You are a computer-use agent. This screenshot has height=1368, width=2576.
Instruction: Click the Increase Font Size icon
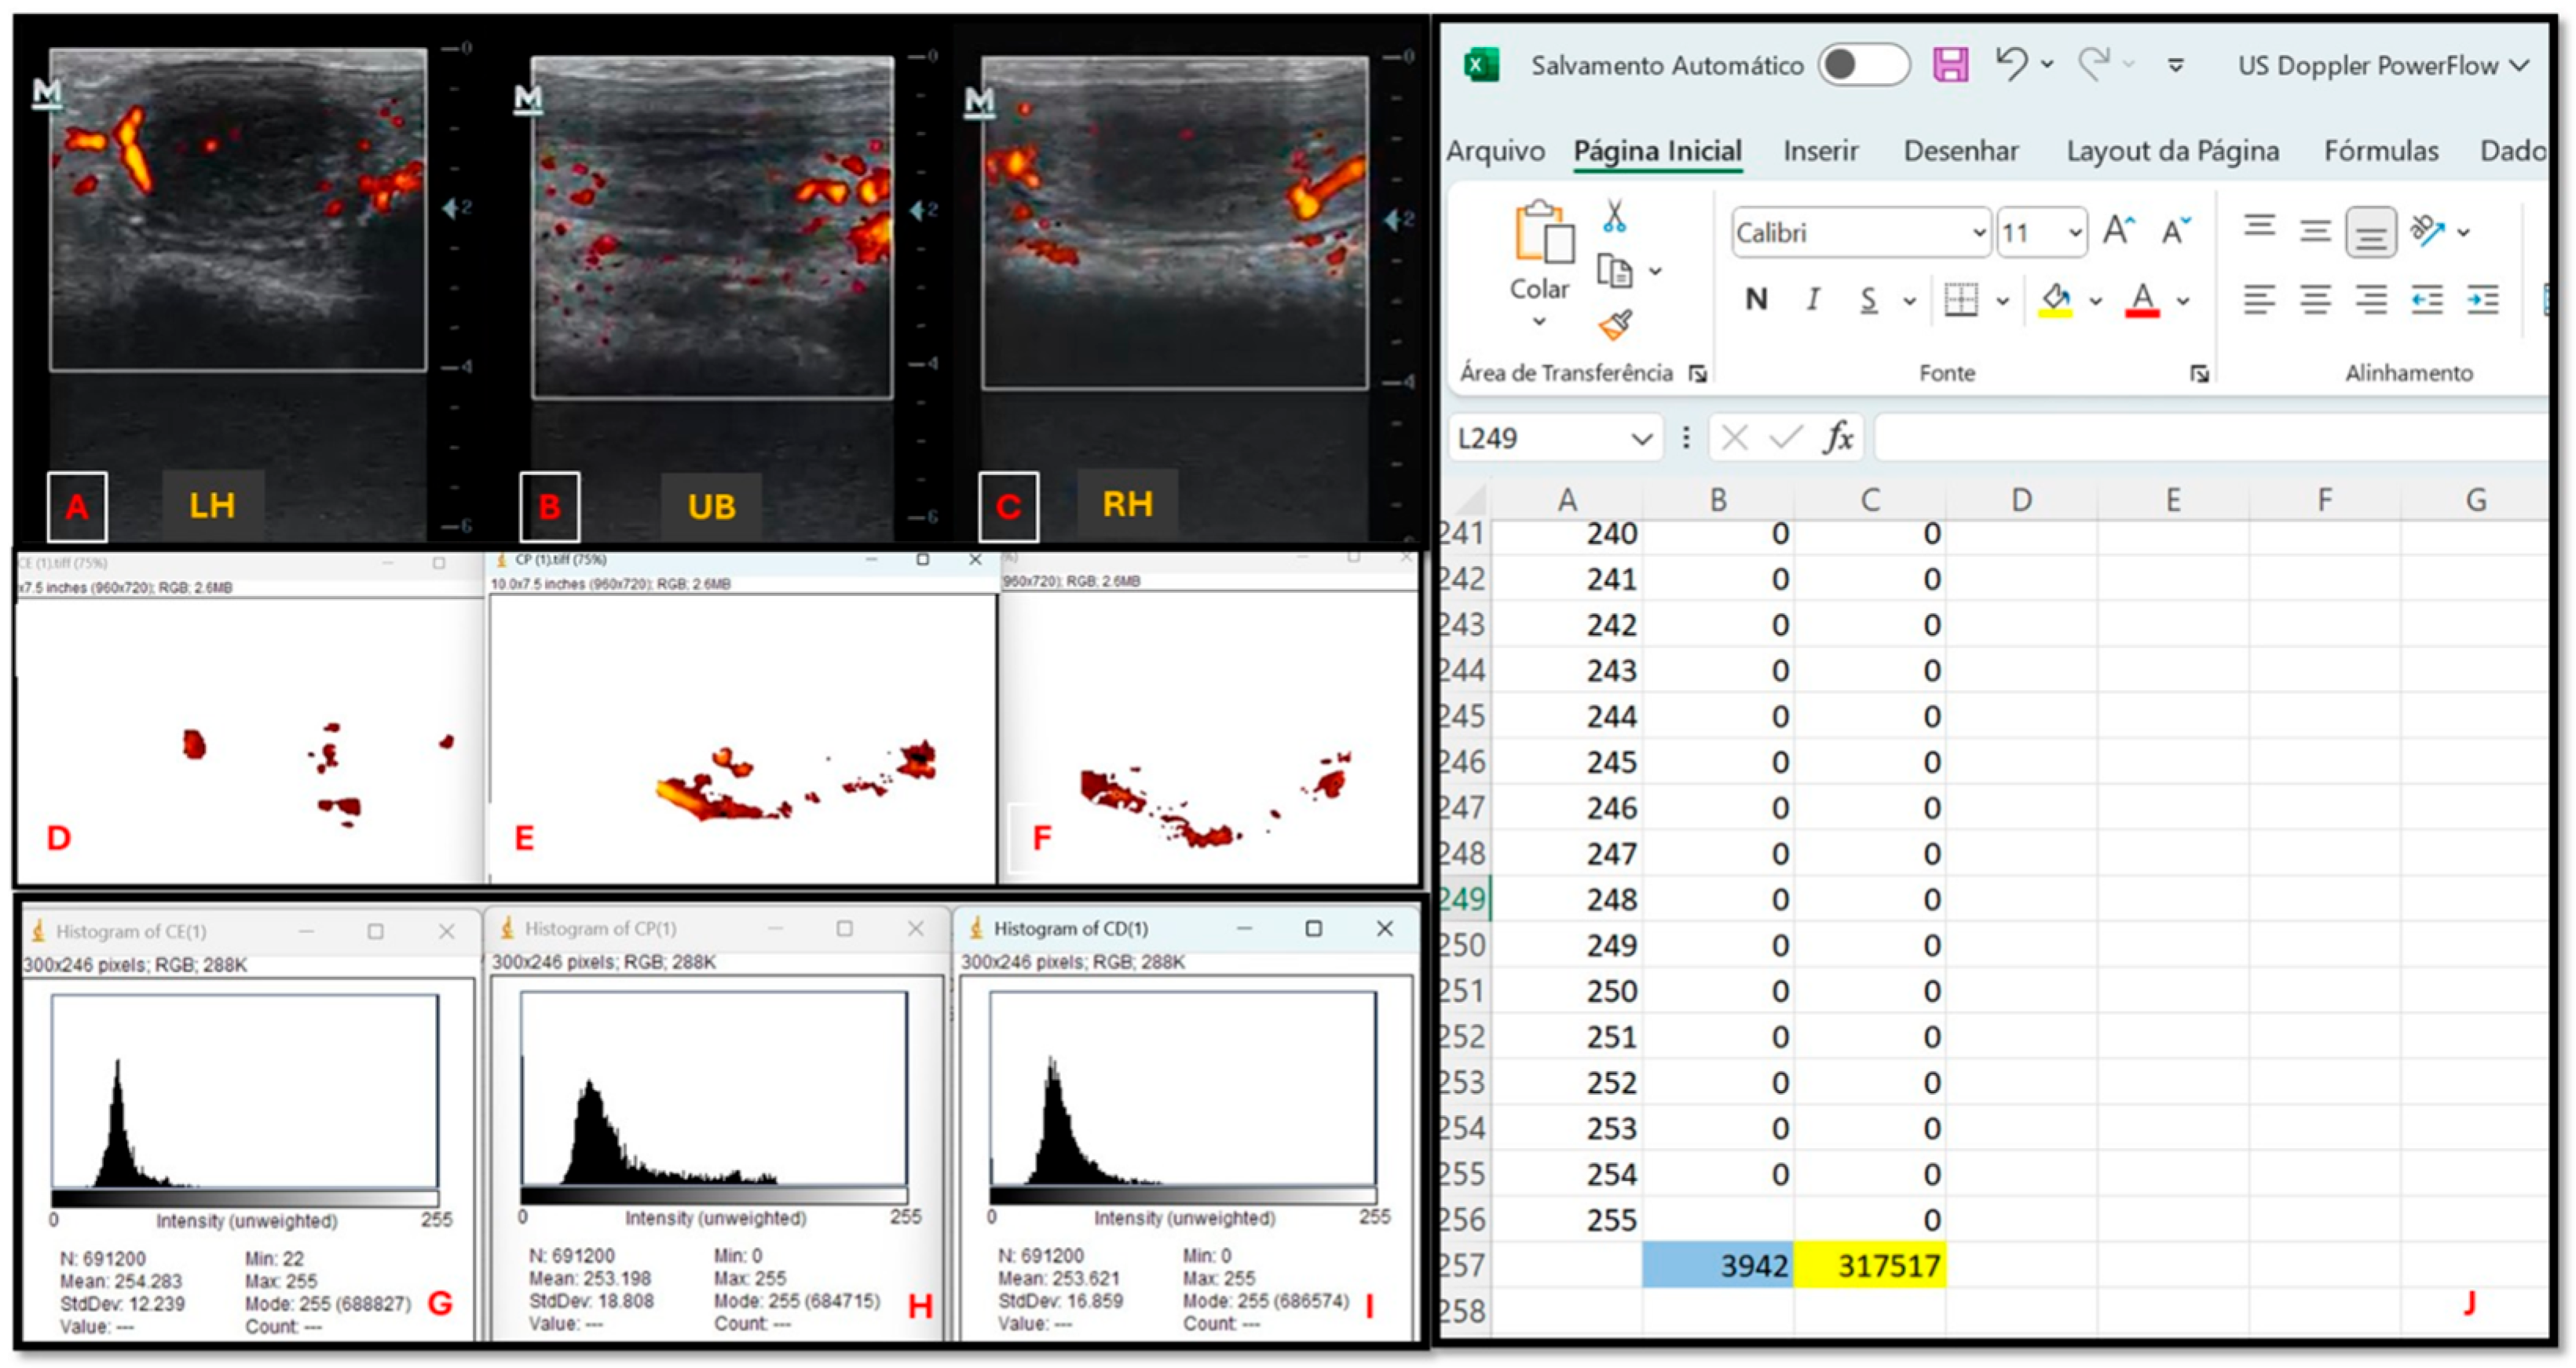pos(2118,231)
